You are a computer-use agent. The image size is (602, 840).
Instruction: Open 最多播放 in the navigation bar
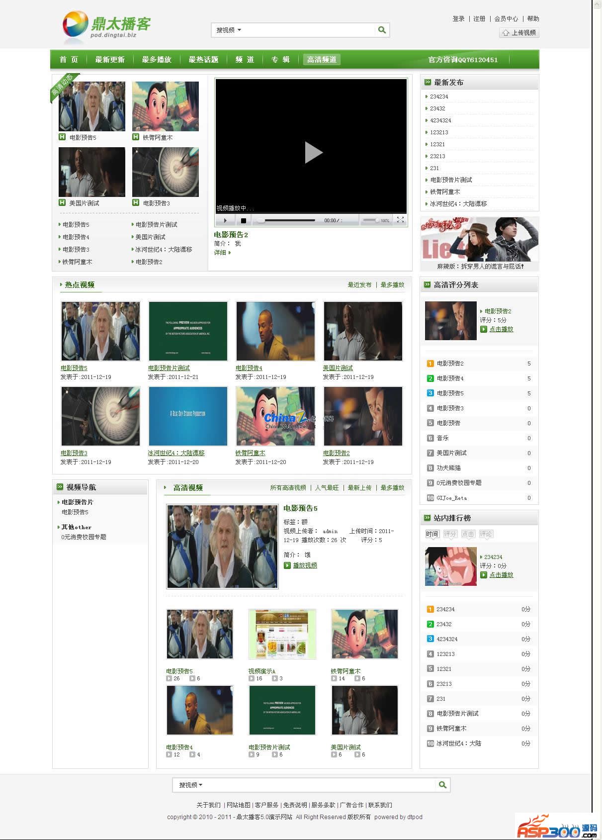(x=157, y=60)
